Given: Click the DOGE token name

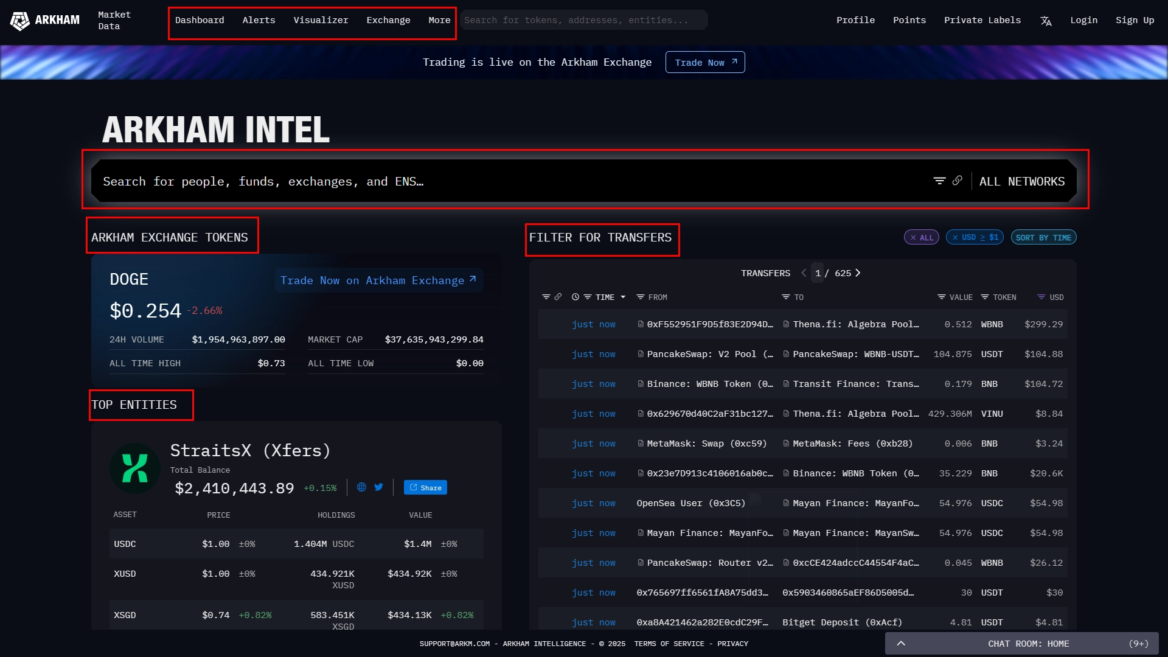Looking at the screenshot, I should [129, 279].
